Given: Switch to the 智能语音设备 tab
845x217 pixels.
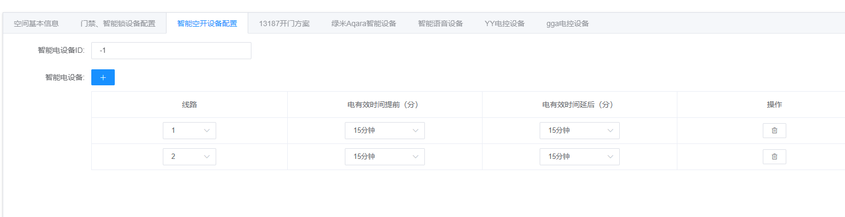Looking at the screenshot, I should pos(440,23).
